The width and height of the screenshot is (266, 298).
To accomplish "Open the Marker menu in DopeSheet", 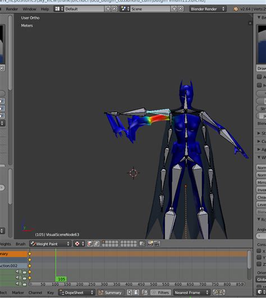I will pos(18,292).
